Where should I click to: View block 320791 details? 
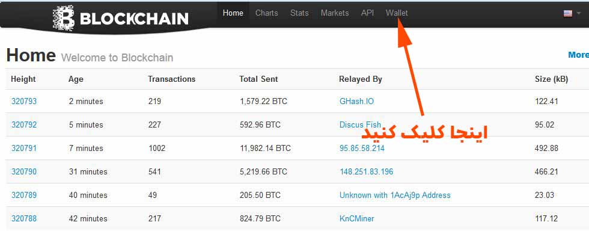[x=24, y=148]
